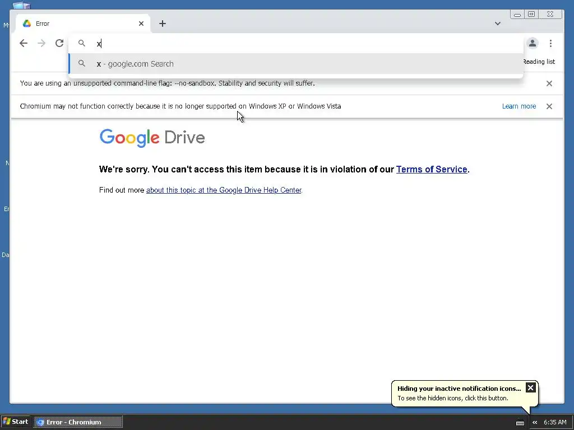Click the 'Chromium may not function correctly' message
Viewport: 574px width, 430px height.
(180, 106)
